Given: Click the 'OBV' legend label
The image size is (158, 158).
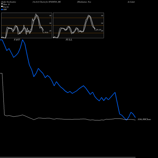Looking at the screenshot, I should coord(5,9).
